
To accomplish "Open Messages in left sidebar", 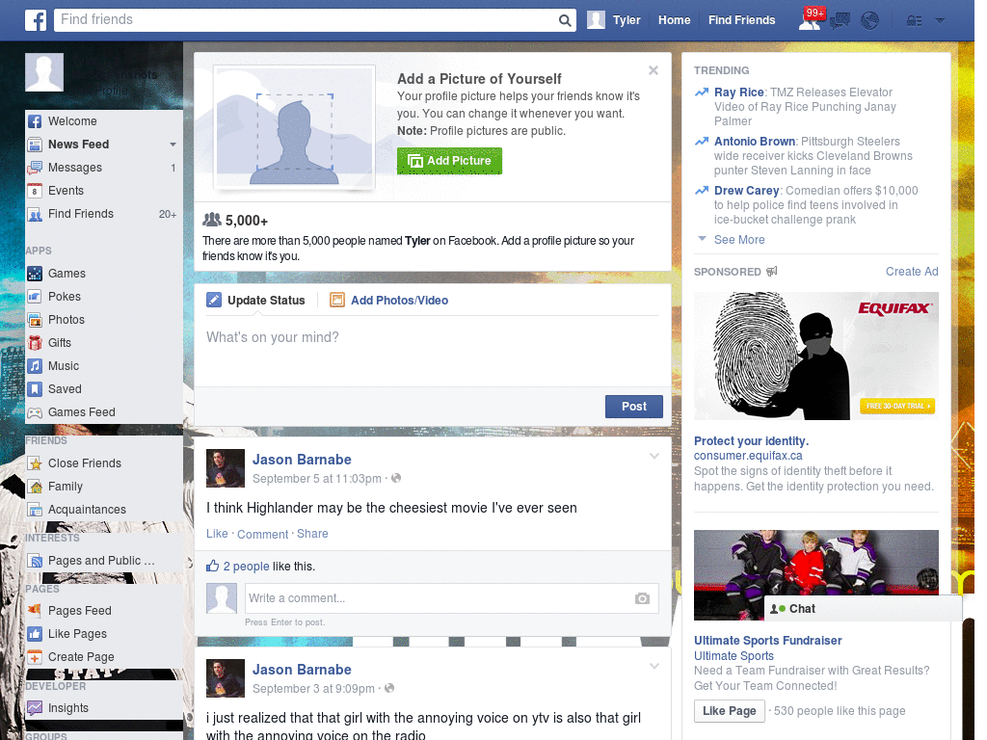I will point(104,168).
